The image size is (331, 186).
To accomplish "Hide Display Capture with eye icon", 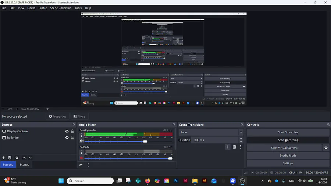I will [x=67, y=131].
